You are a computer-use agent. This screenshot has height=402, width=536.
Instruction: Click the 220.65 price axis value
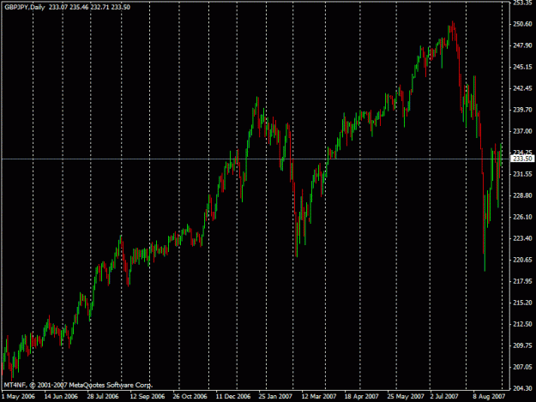522,260
